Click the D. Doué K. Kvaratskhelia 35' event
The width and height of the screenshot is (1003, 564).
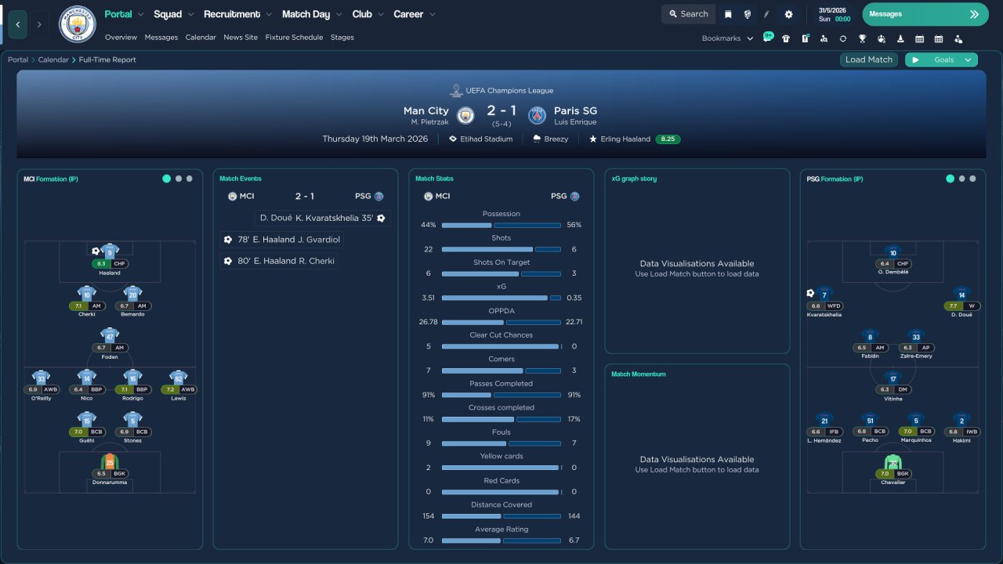click(323, 218)
